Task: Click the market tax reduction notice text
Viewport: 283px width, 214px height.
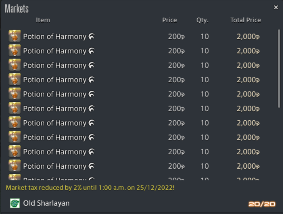Action: pos(90,187)
